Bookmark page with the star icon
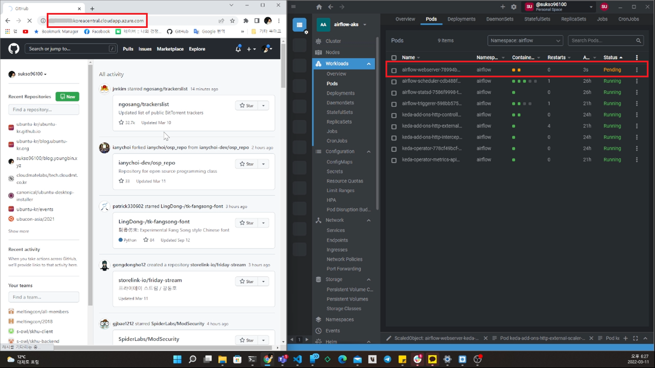 tap(232, 21)
